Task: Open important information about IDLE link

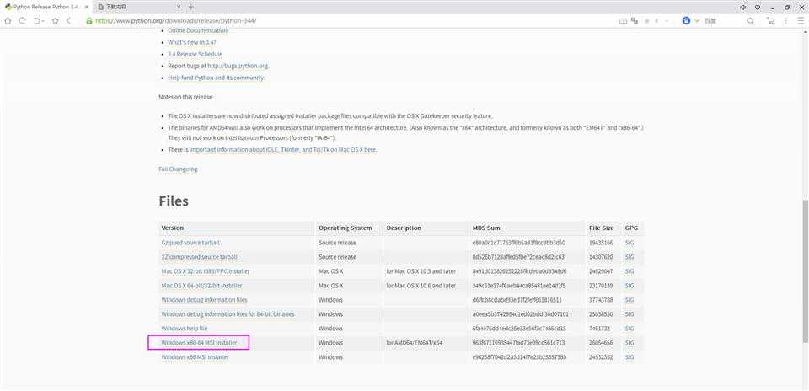Action: point(283,150)
